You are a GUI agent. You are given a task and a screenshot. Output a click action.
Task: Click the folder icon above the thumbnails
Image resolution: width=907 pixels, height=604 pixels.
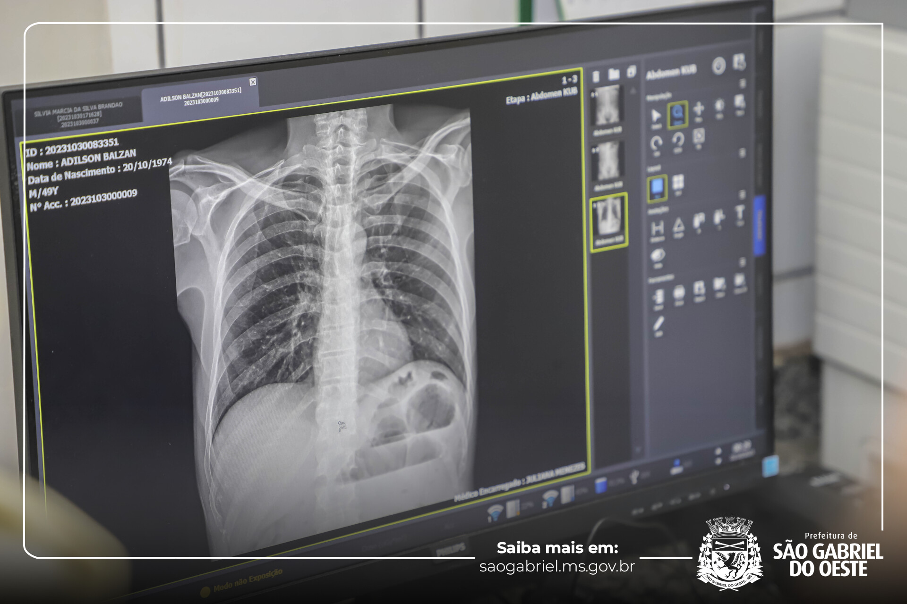[614, 74]
